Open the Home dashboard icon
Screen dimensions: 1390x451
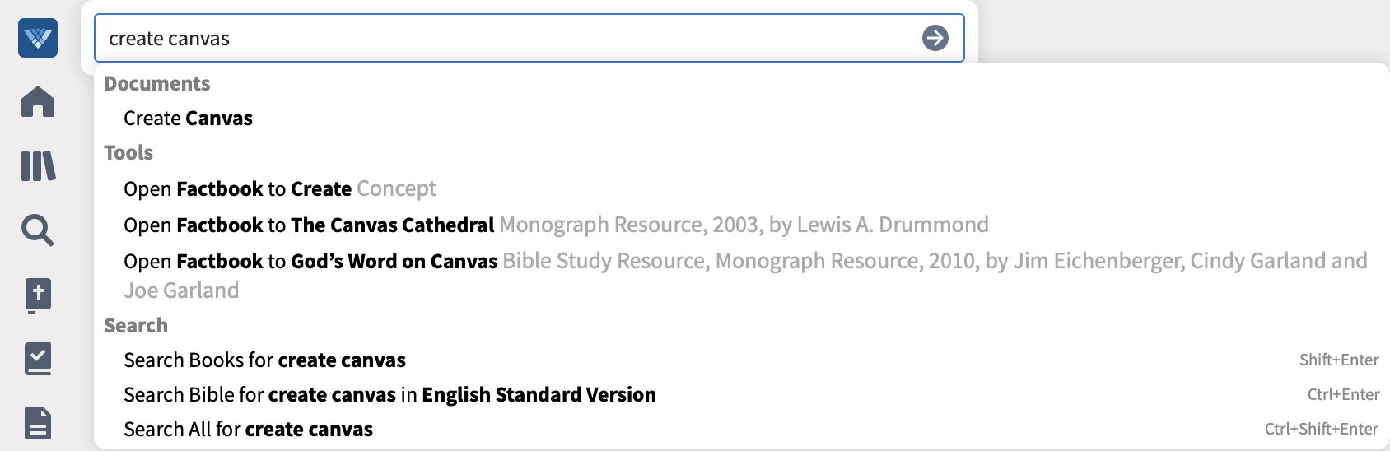pos(38,102)
